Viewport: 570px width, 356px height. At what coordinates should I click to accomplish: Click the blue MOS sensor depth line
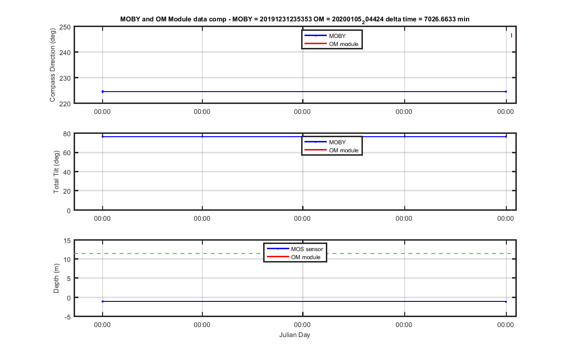(304, 301)
